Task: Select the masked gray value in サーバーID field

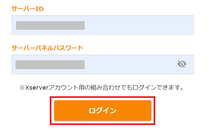Action: click(50, 25)
